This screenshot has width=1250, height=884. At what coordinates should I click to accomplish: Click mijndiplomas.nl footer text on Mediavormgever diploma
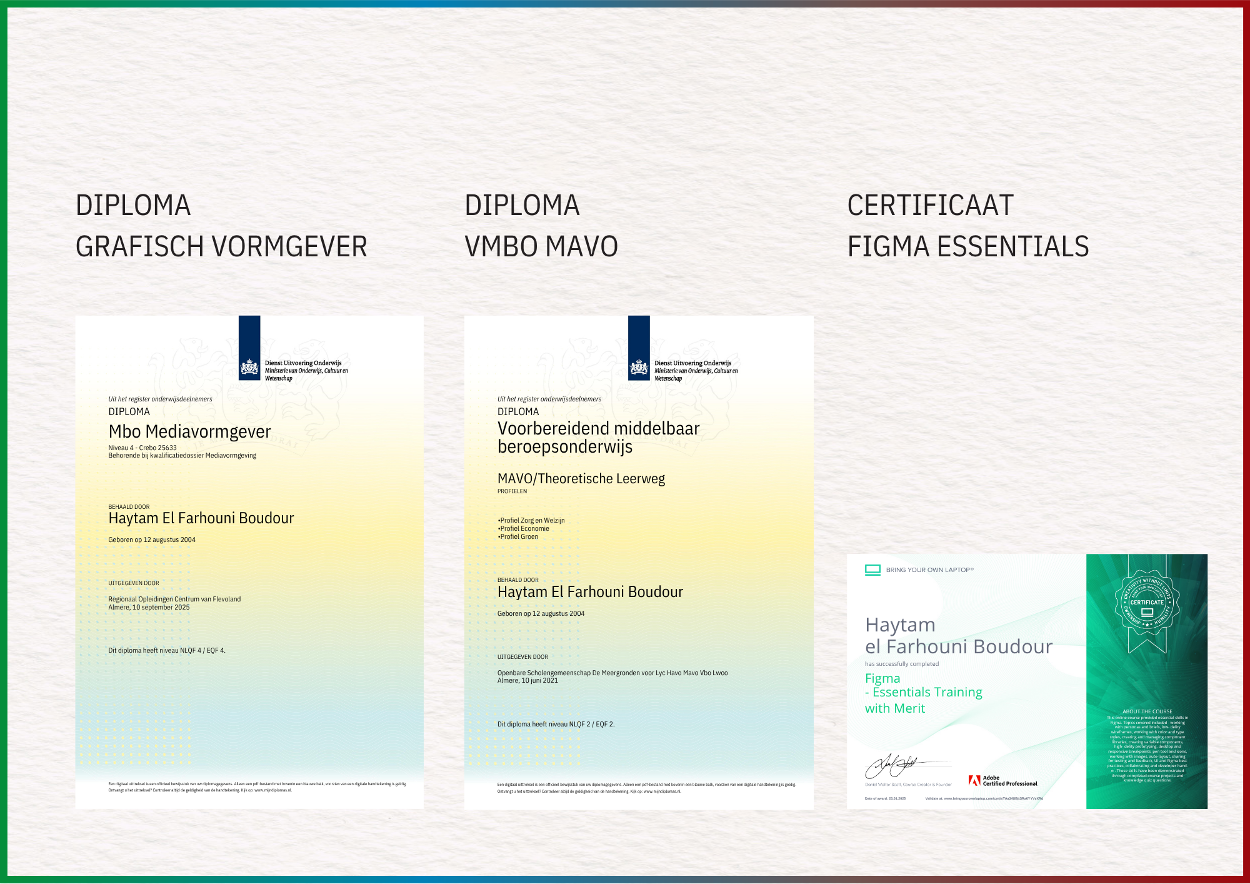(273, 790)
